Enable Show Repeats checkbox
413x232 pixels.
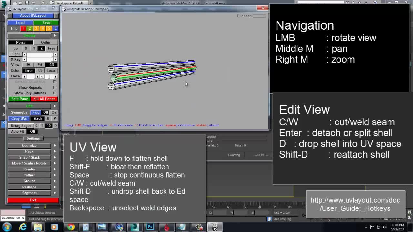click(x=54, y=87)
